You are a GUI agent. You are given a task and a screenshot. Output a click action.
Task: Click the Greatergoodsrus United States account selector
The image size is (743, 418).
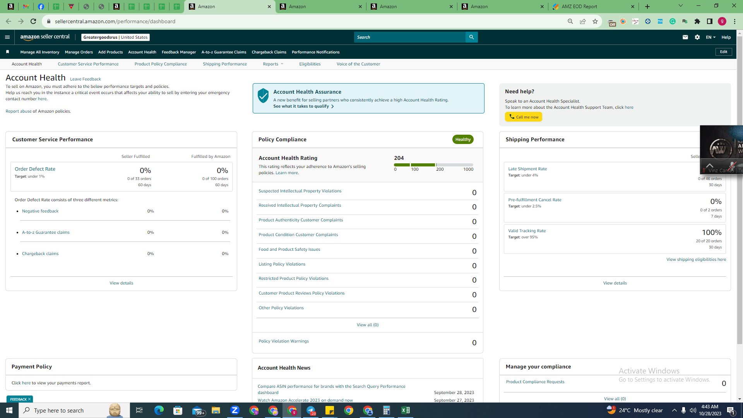coord(115,37)
